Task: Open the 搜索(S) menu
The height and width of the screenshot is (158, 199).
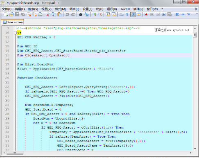Action: point(33,9)
